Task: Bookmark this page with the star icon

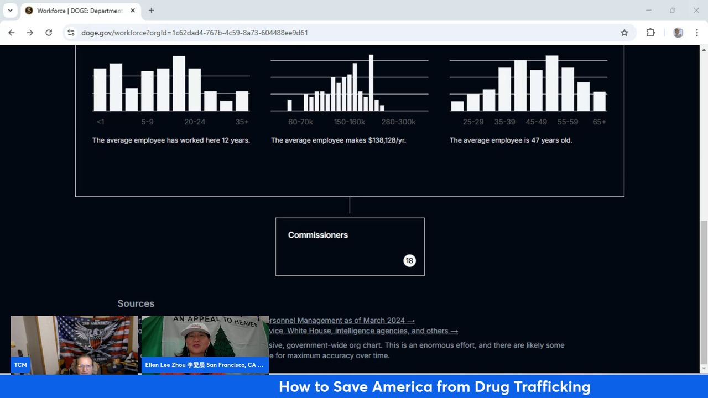Action: pyautogui.click(x=624, y=33)
